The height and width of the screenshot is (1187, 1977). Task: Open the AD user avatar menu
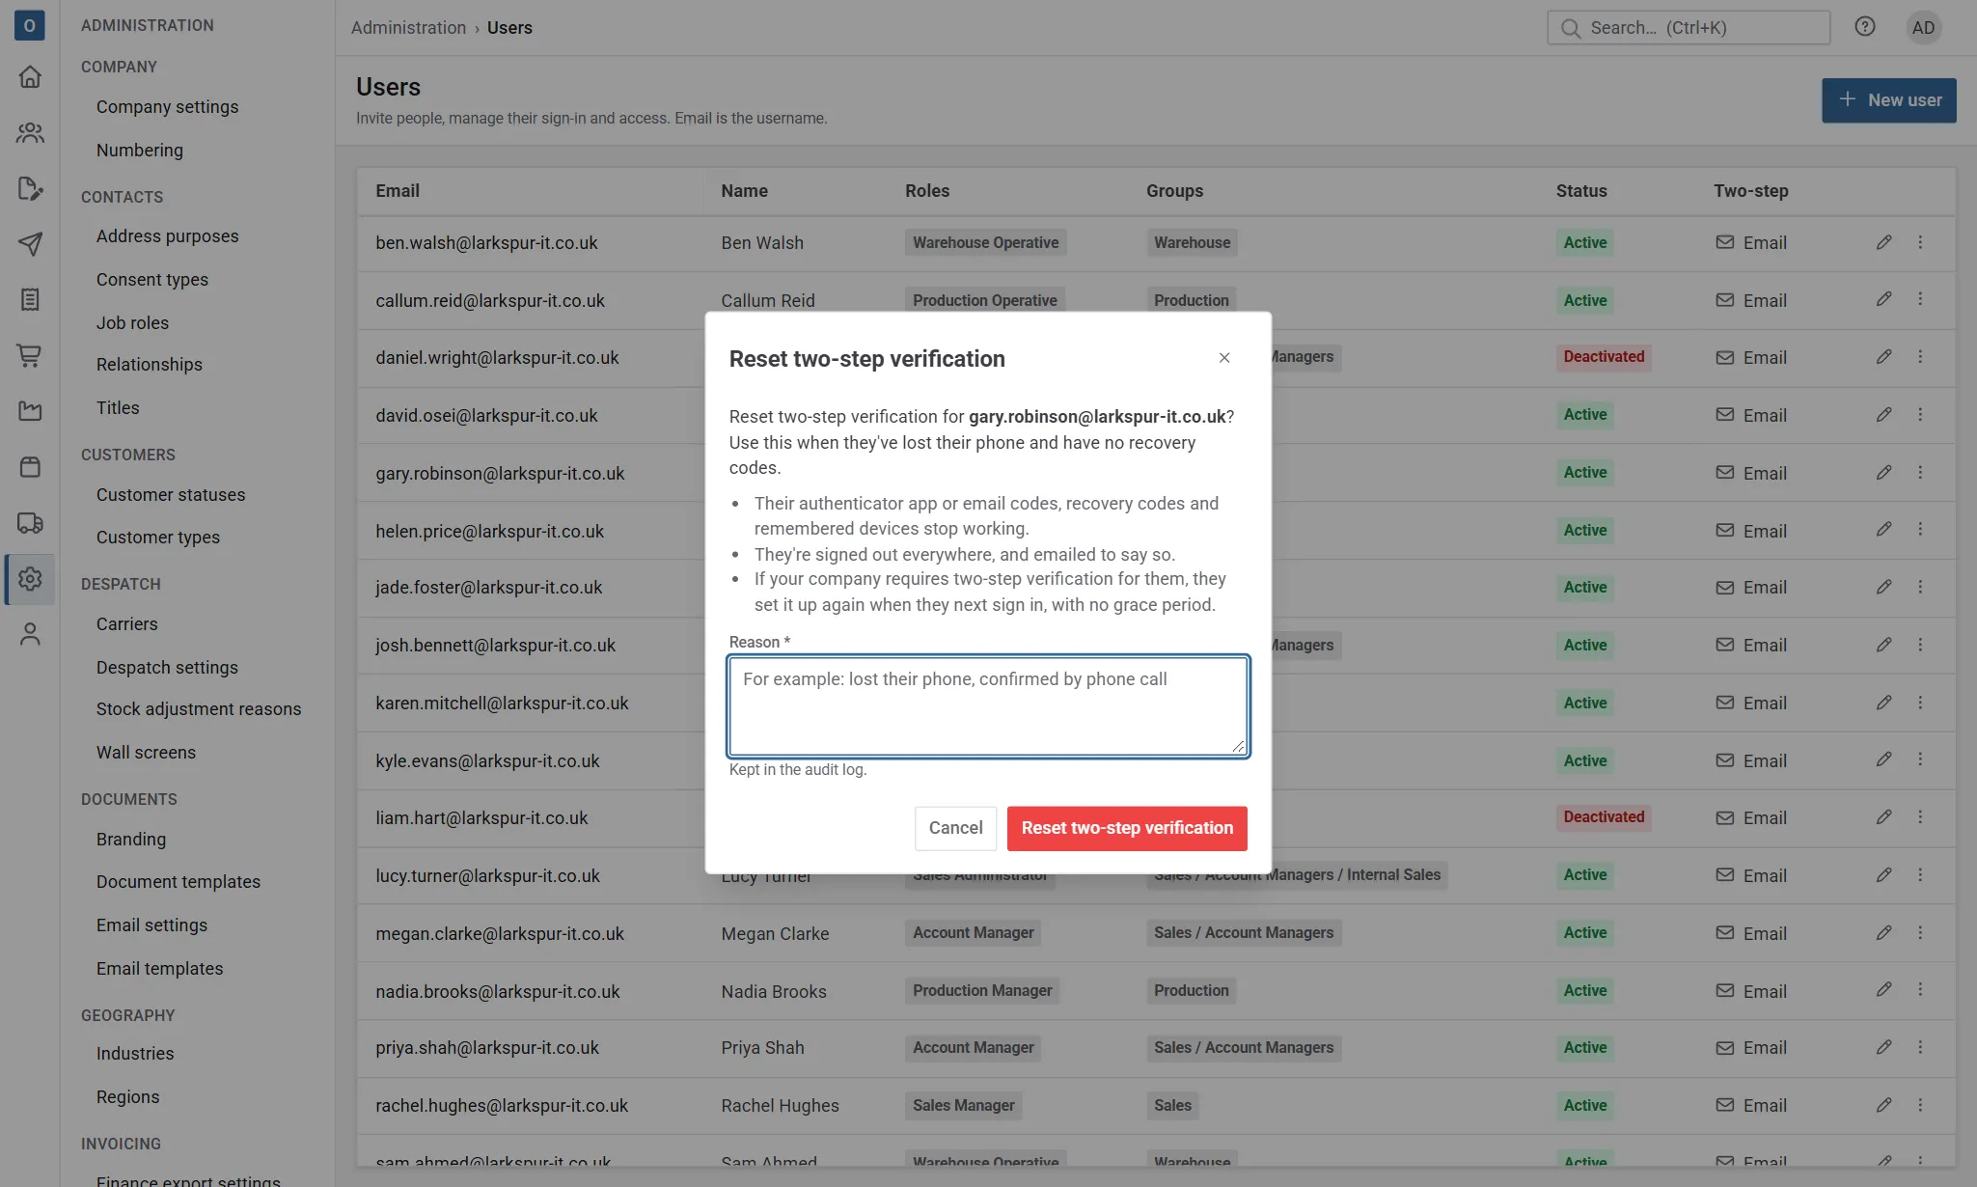[x=1923, y=28]
